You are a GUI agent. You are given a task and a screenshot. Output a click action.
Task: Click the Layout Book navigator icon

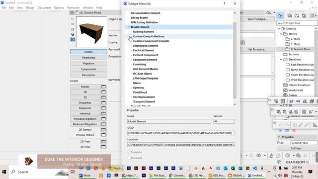297,15
